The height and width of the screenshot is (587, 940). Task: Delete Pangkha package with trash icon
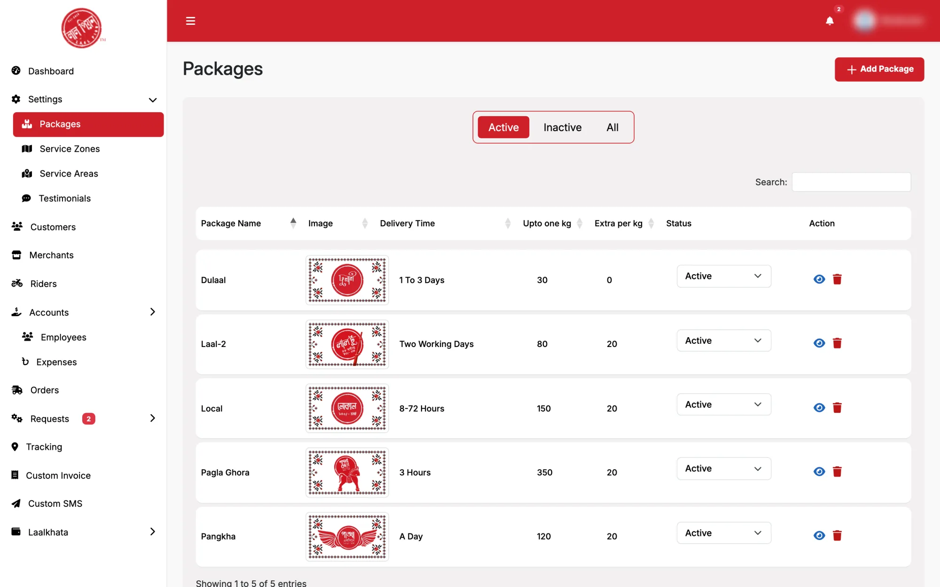pos(837,536)
